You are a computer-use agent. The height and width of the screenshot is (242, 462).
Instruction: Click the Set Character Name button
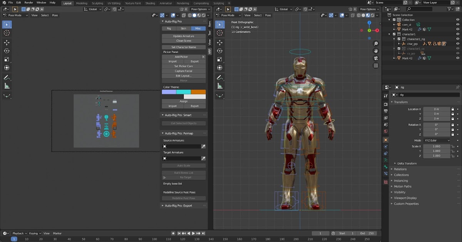pyautogui.click(x=184, y=47)
